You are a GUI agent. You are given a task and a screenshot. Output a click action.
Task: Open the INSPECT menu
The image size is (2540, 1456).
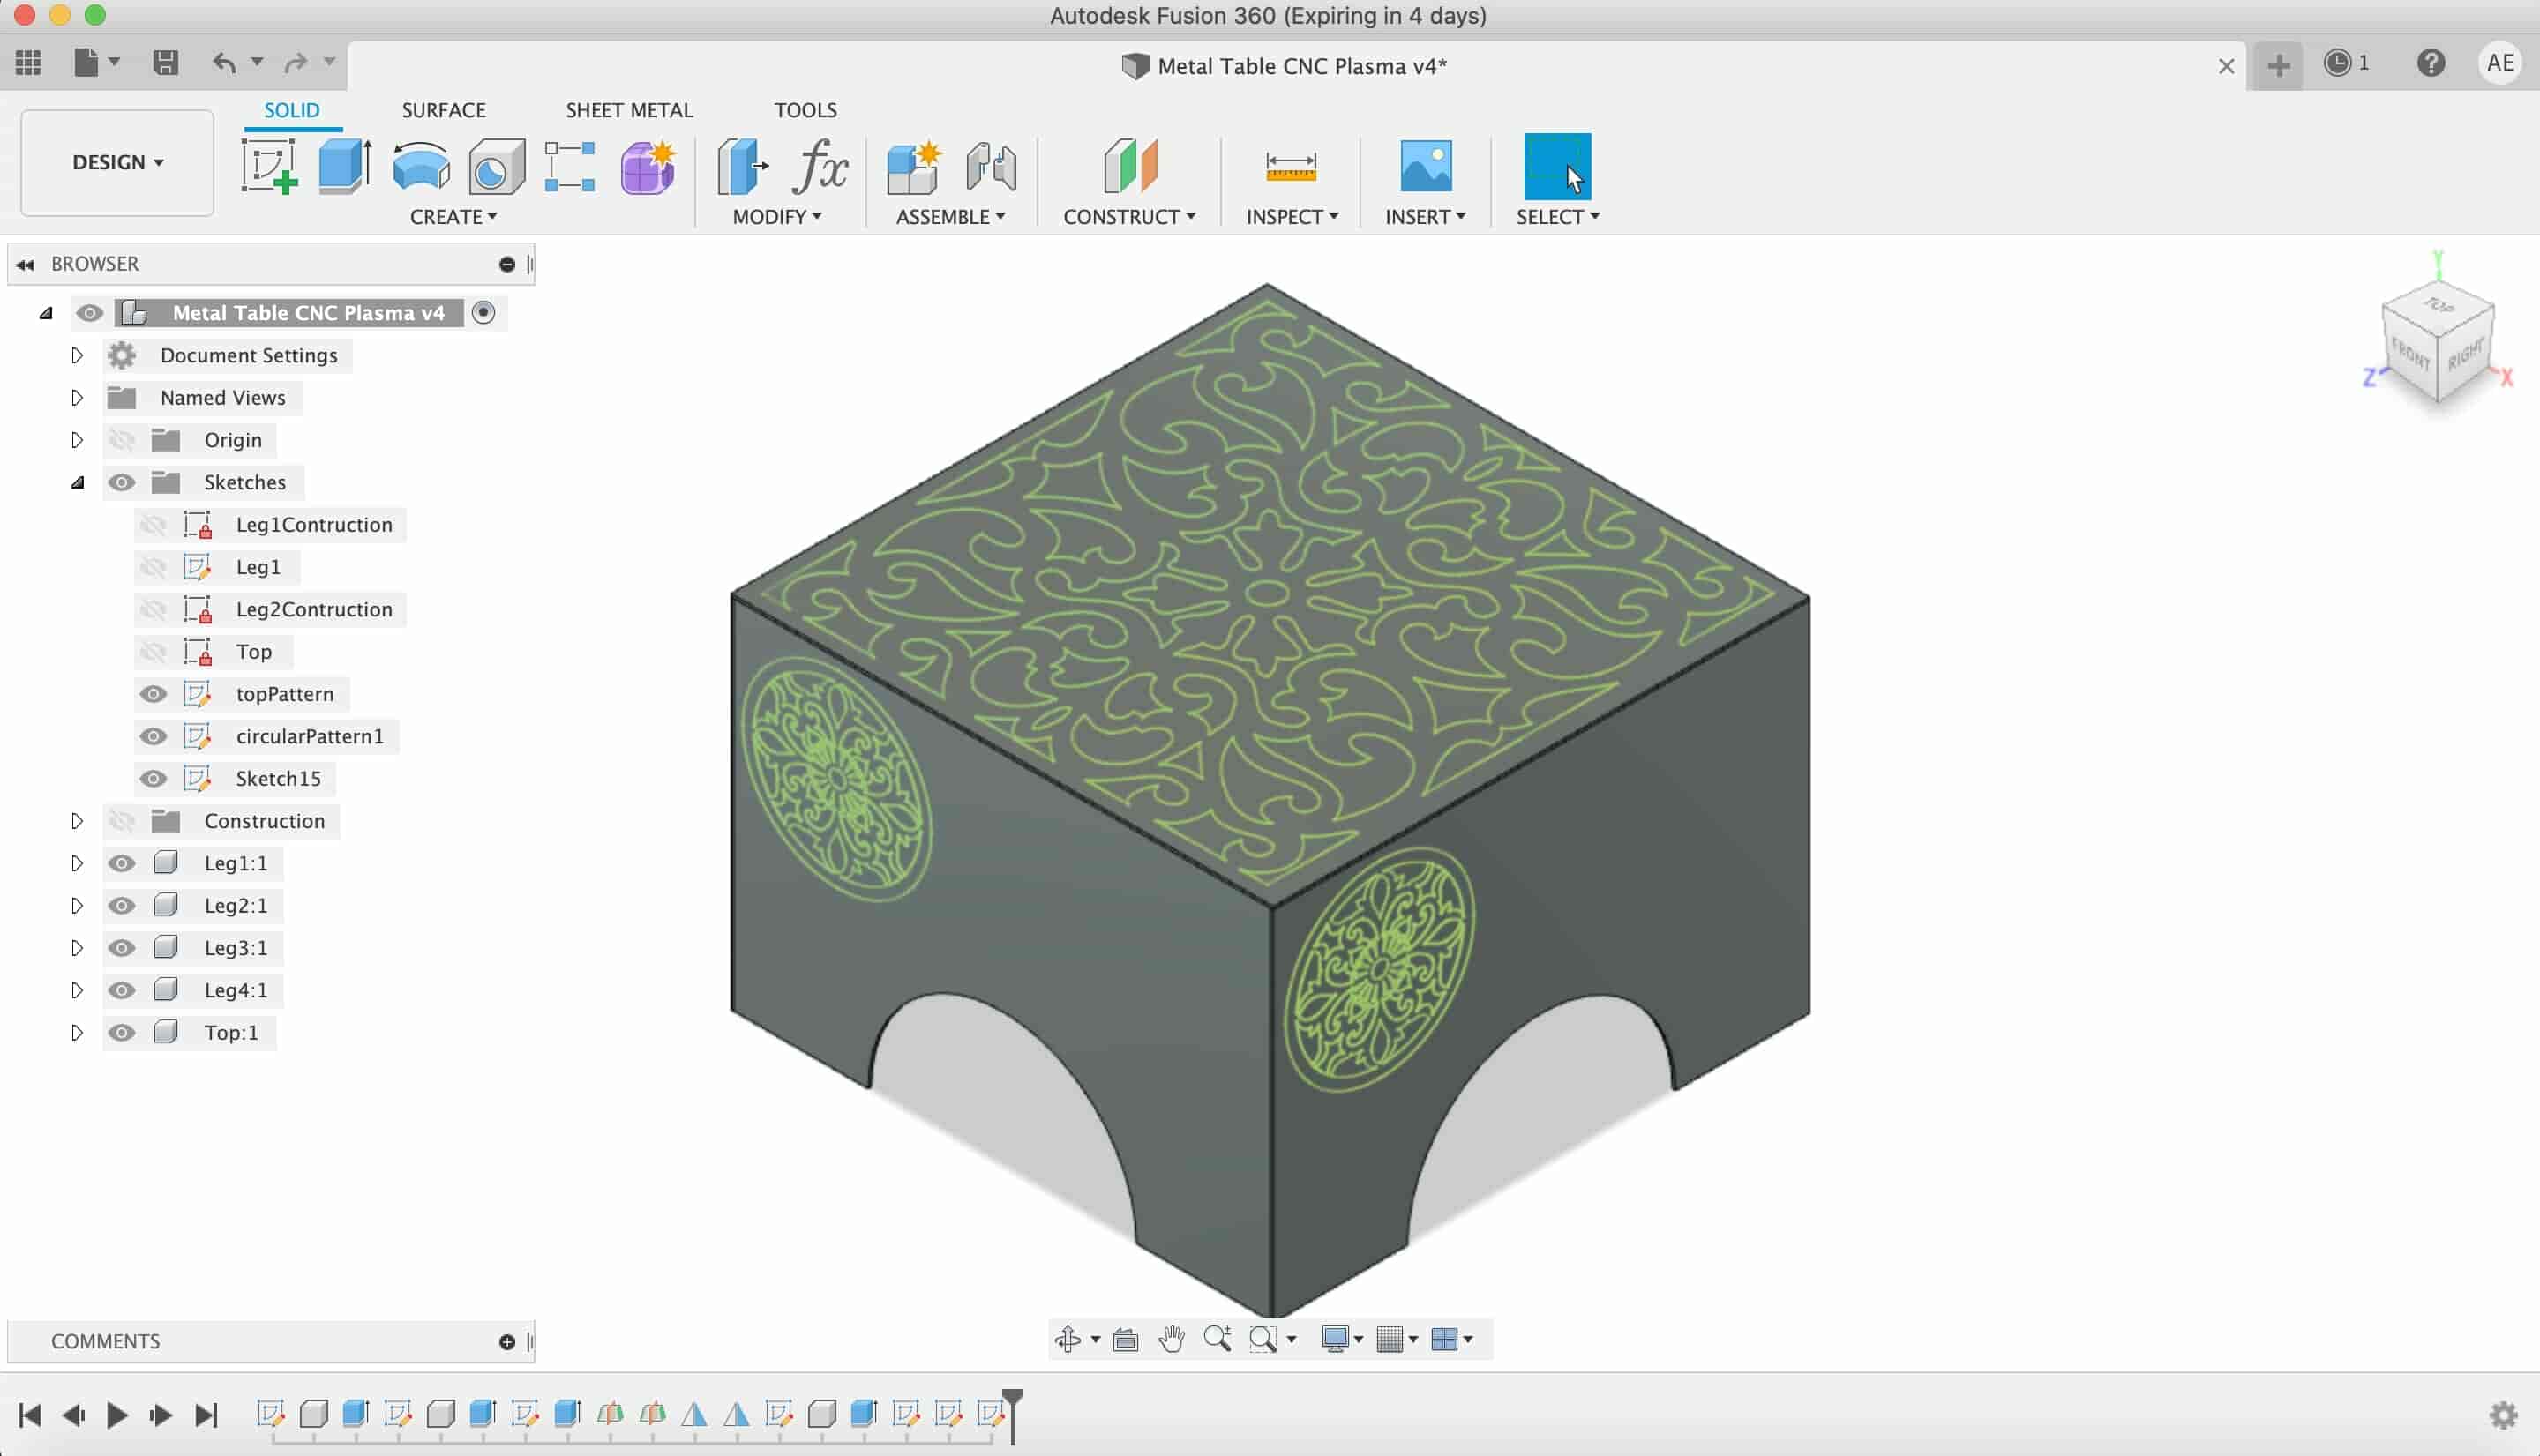click(x=1292, y=217)
